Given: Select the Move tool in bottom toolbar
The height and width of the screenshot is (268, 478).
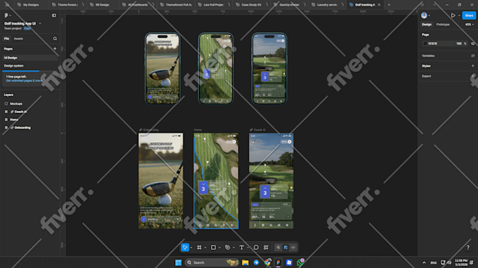Looking at the screenshot, I should point(185,248).
